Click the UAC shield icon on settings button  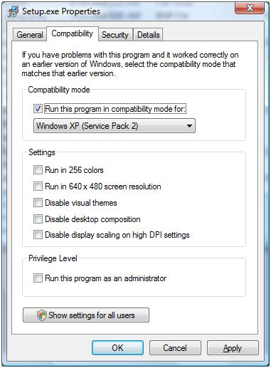pos(41,315)
